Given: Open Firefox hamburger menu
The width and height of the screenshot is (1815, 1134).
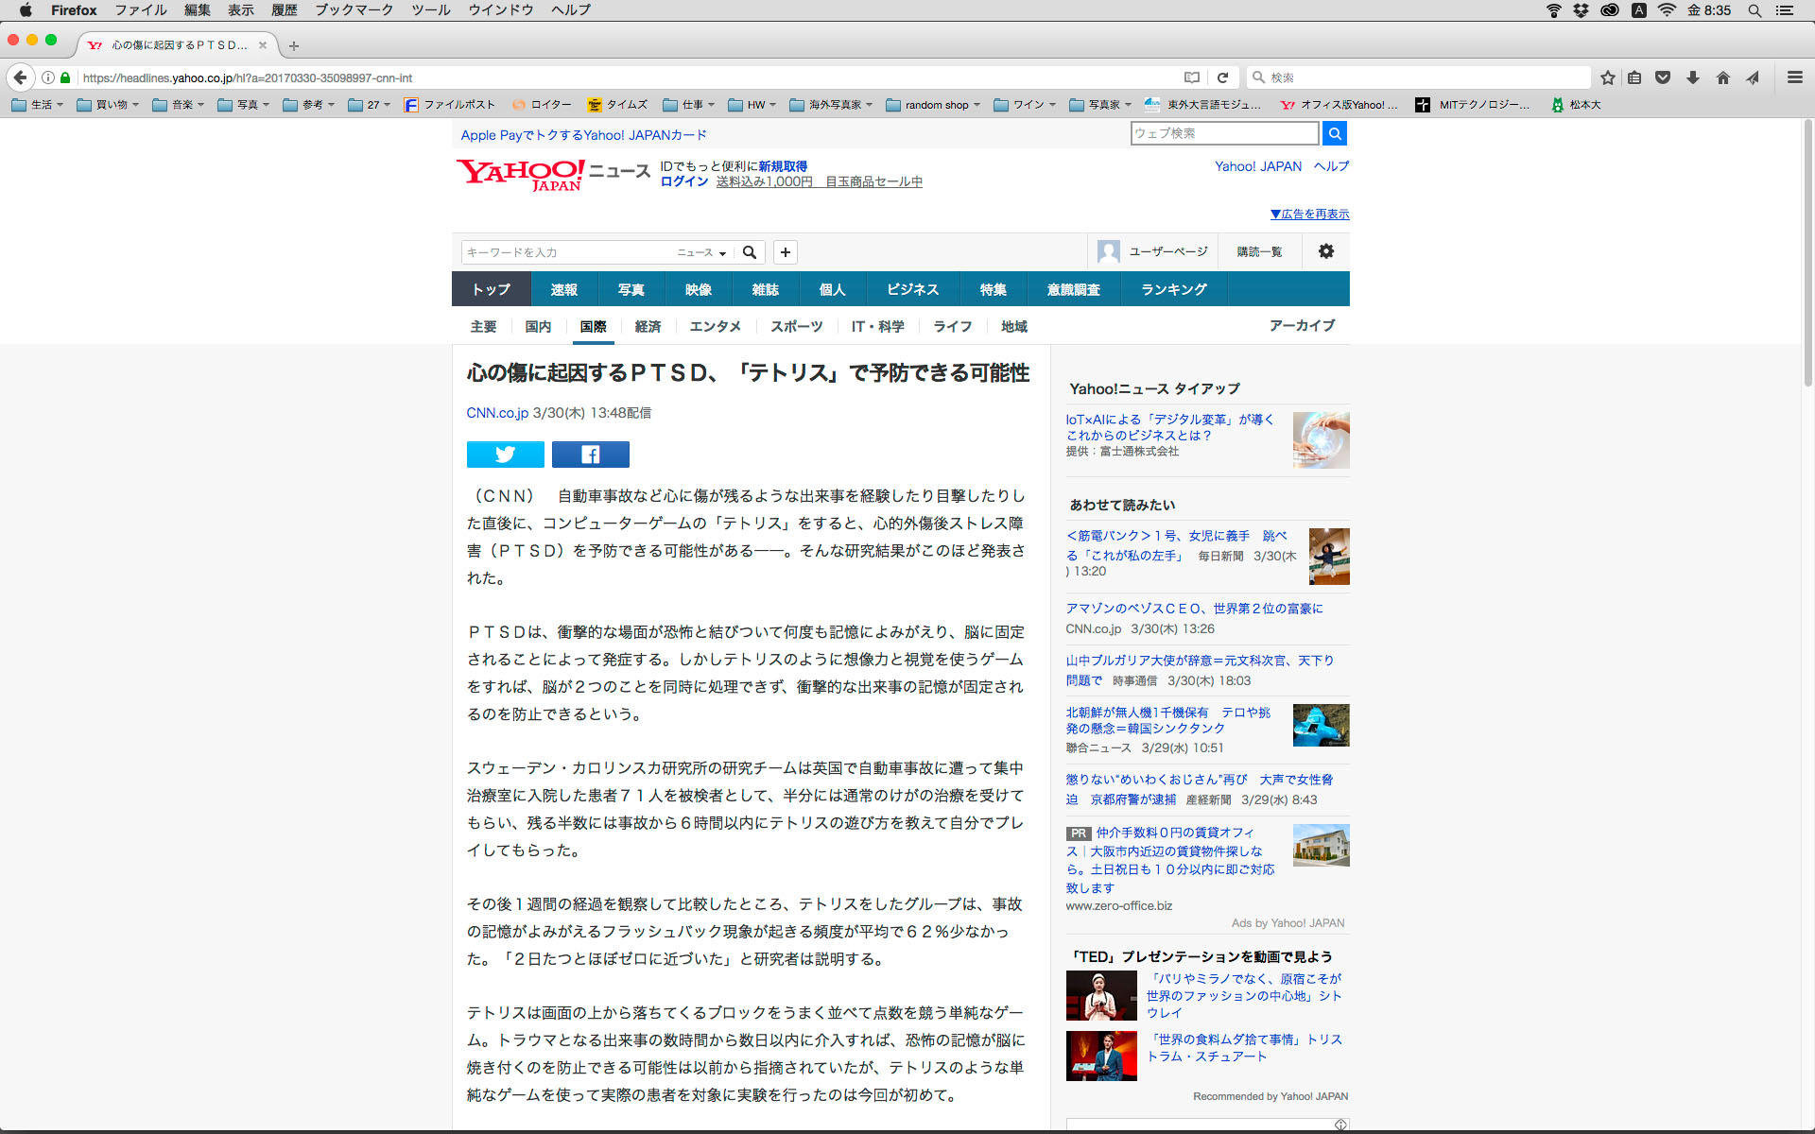Looking at the screenshot, I should tap(1794, 77).
